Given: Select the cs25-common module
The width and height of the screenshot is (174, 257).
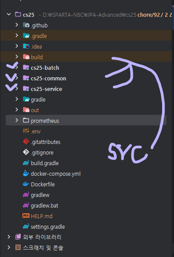Looking at the screenshot, I should coord(48,79).
